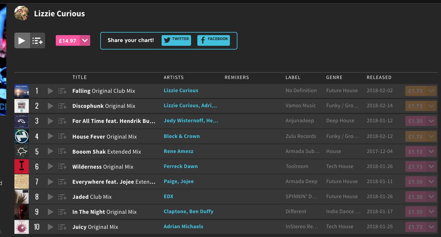
Task: Open Wilderness Toolroom artwork
Action: [21, 167]
